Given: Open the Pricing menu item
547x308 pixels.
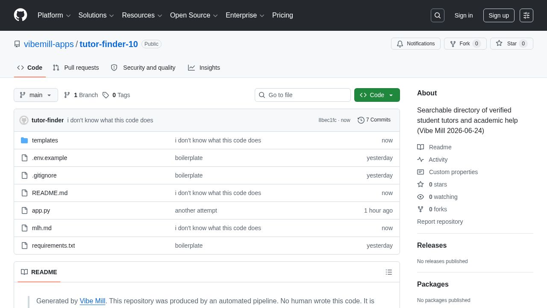Looking at the screenshot, I should click(282, 15).
